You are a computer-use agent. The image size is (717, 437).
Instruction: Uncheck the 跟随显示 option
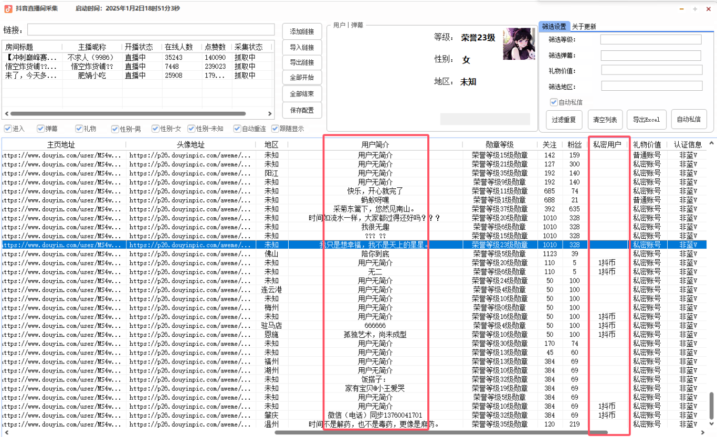275,129
